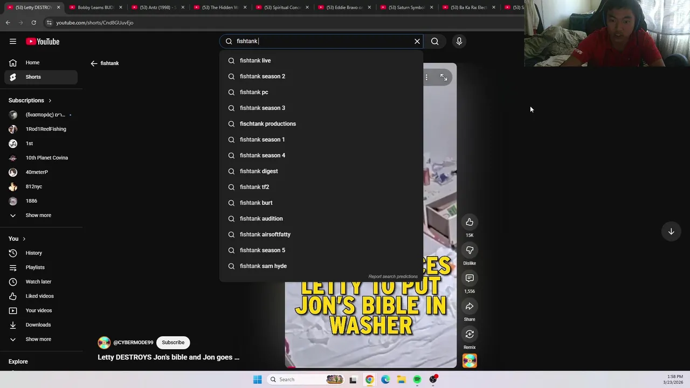Clear the search box with the X
The width and height of the screenshot is (690, 388).
(x=417, y=41)
